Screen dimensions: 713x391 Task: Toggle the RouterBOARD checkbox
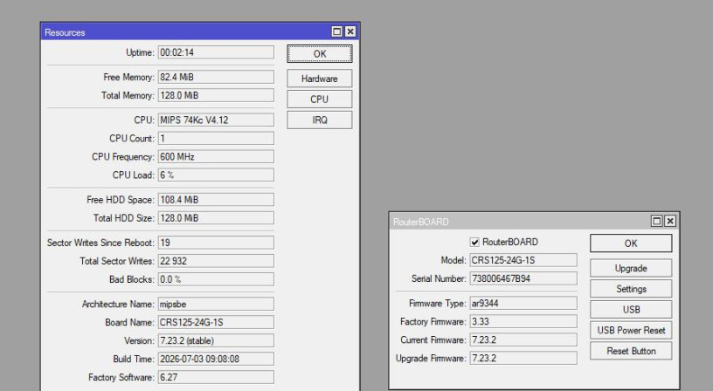click(474, 242)
